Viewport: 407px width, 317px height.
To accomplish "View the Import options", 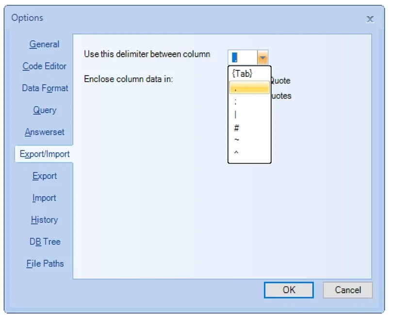I will pyautogui.click(x=44, y=198).
